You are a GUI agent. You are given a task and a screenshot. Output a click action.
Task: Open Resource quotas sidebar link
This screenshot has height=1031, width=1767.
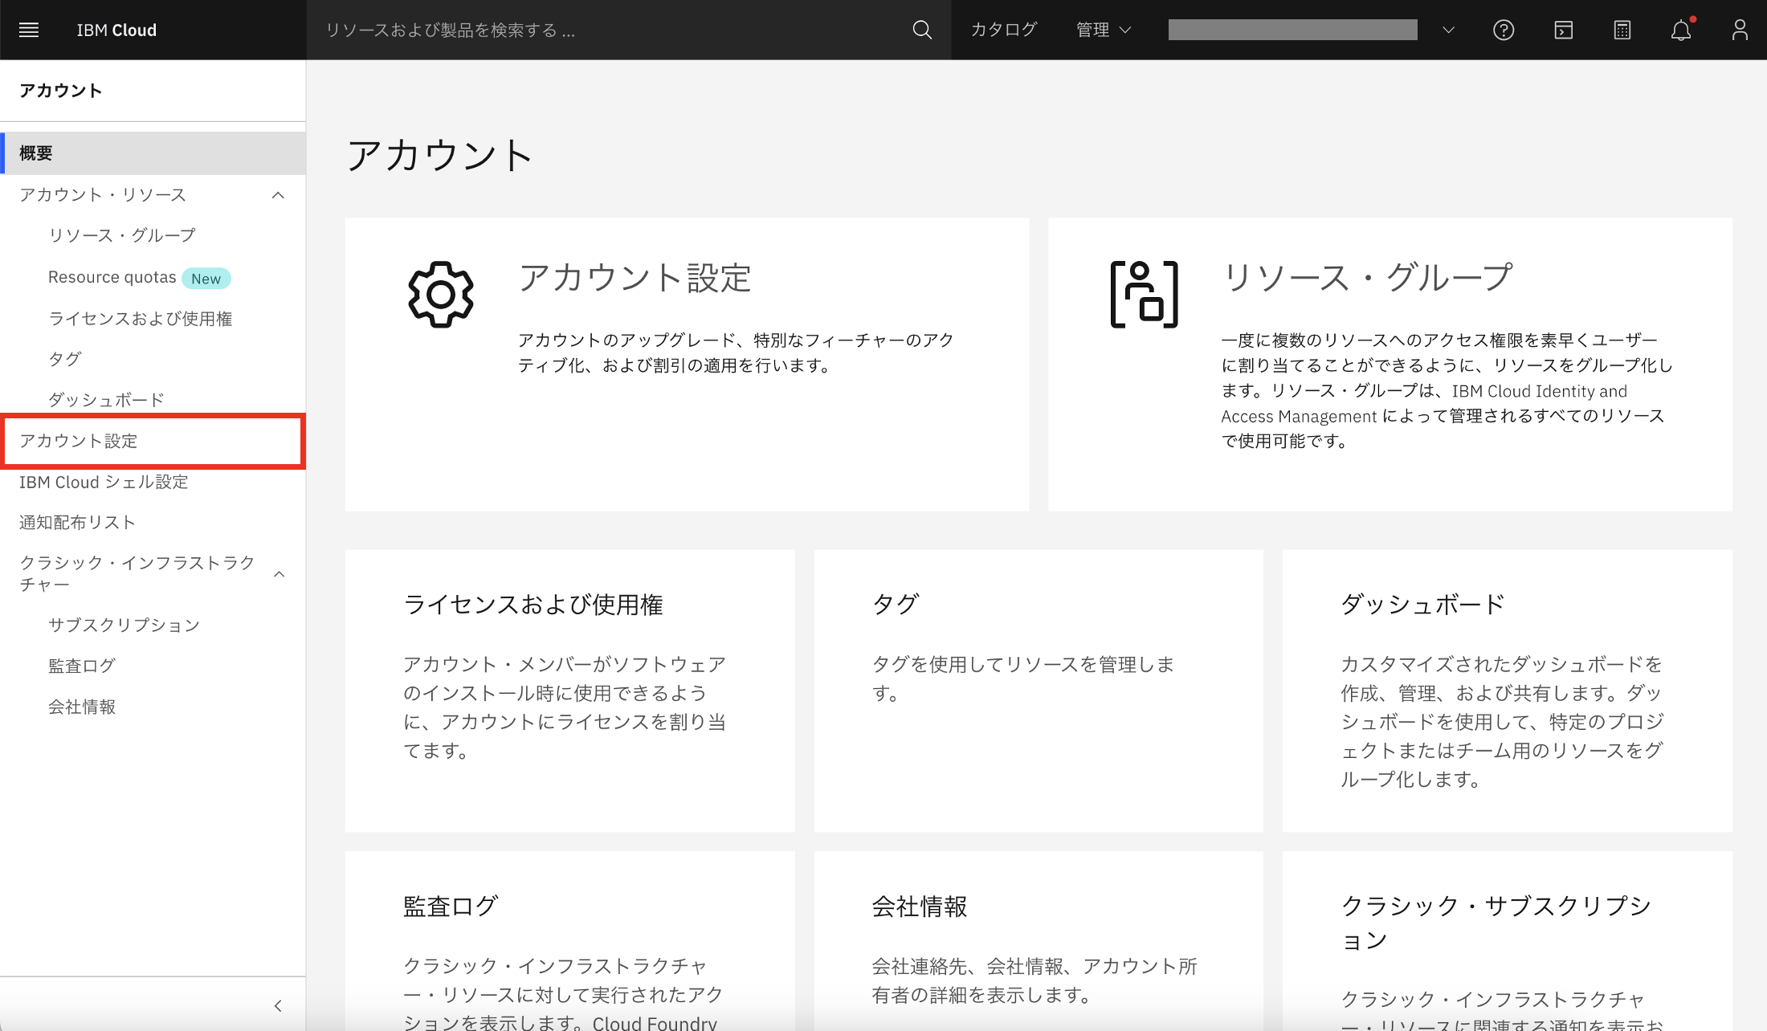tap(112, 277)
